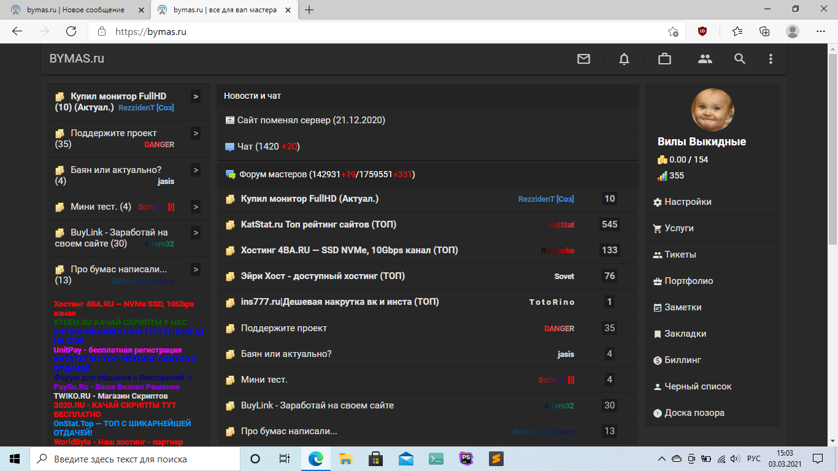The image size is (838, 471).
Task: Open the Windows Start menu
Action: click(x=15, y=459)
